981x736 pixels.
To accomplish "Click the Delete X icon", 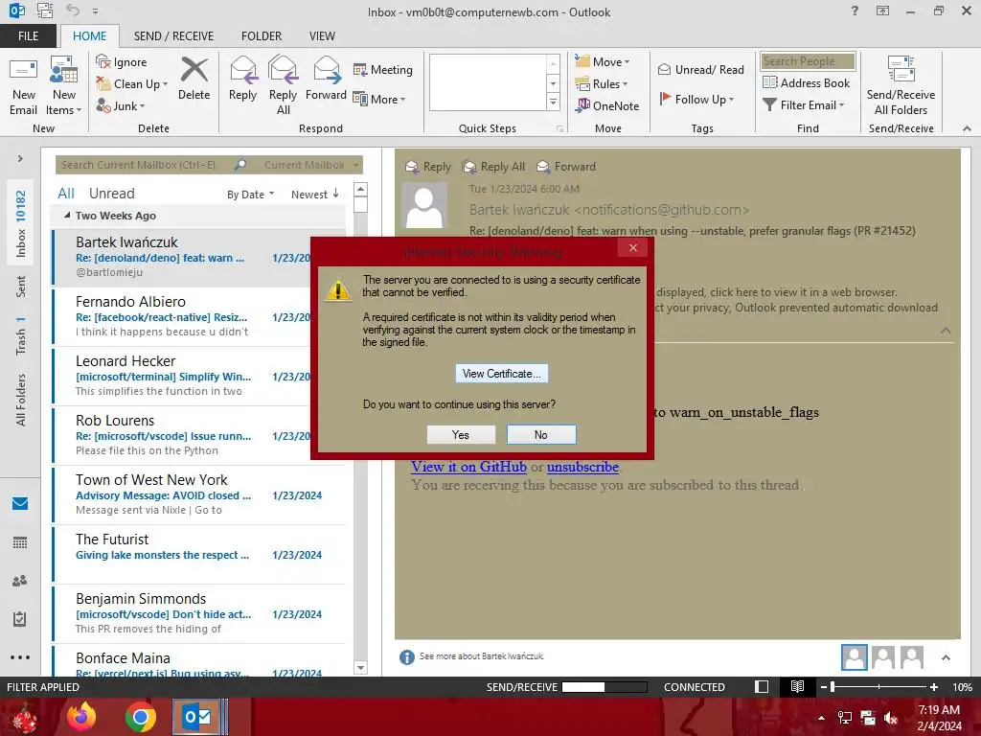I will coord(194,70).
